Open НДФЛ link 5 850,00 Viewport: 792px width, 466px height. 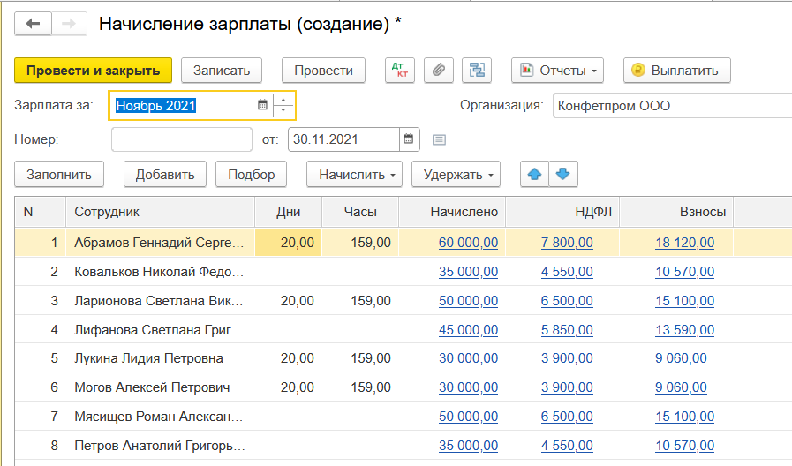(567, 330)
